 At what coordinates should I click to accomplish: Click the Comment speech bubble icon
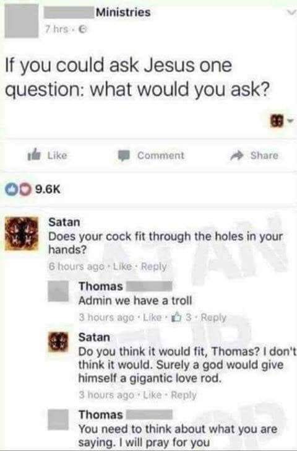[x=124, y=155]
